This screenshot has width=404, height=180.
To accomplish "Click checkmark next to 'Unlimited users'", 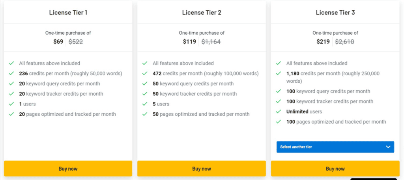I will (279, 111).
